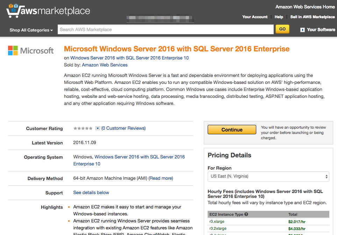
Task: Follow the See details below support link
Action: click(91, 192)
